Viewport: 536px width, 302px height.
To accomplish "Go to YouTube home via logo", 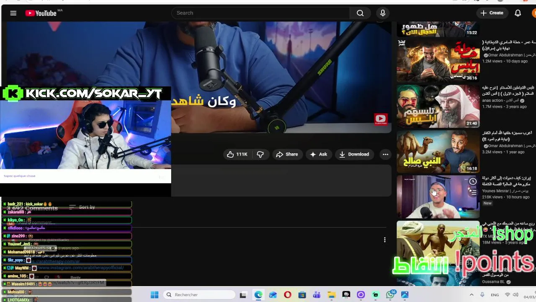I will (x=41, y=13).
